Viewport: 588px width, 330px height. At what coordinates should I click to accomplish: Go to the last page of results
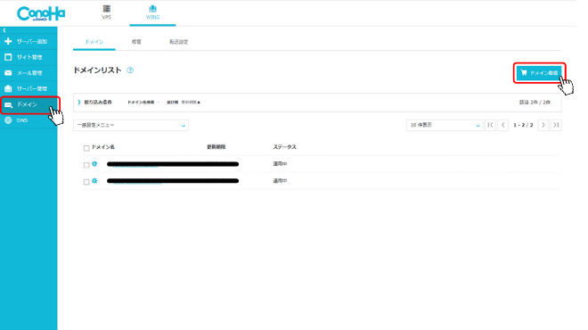556,125
